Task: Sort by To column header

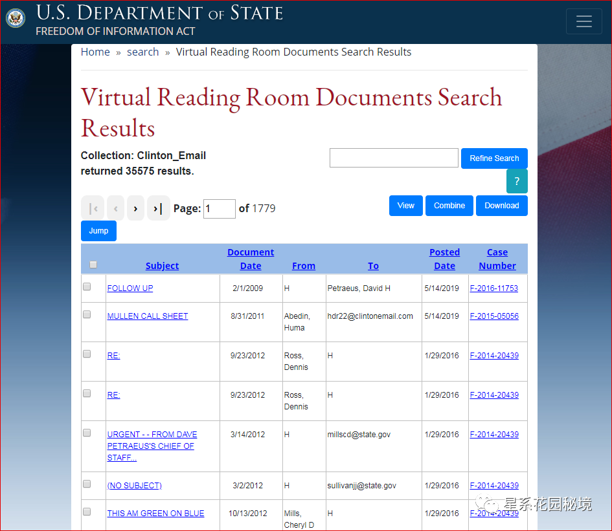Action: [373, 266]
